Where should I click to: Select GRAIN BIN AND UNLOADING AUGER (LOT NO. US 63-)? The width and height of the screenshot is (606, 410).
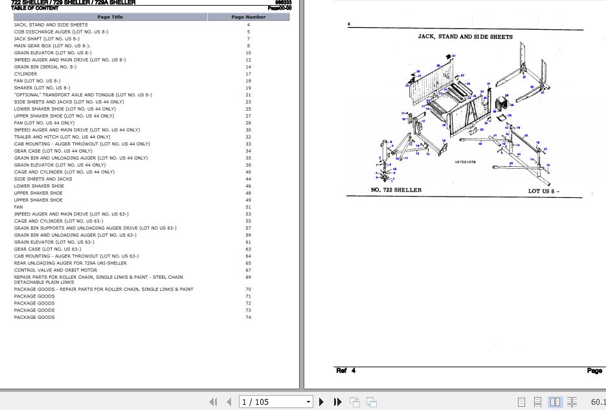pos(75,235)
